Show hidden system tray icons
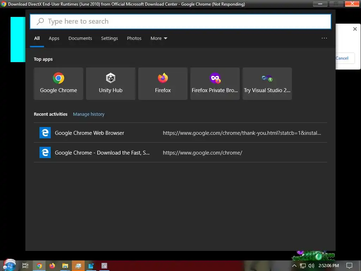Viewport: 361px width, 271px height. tap(294, 266)
